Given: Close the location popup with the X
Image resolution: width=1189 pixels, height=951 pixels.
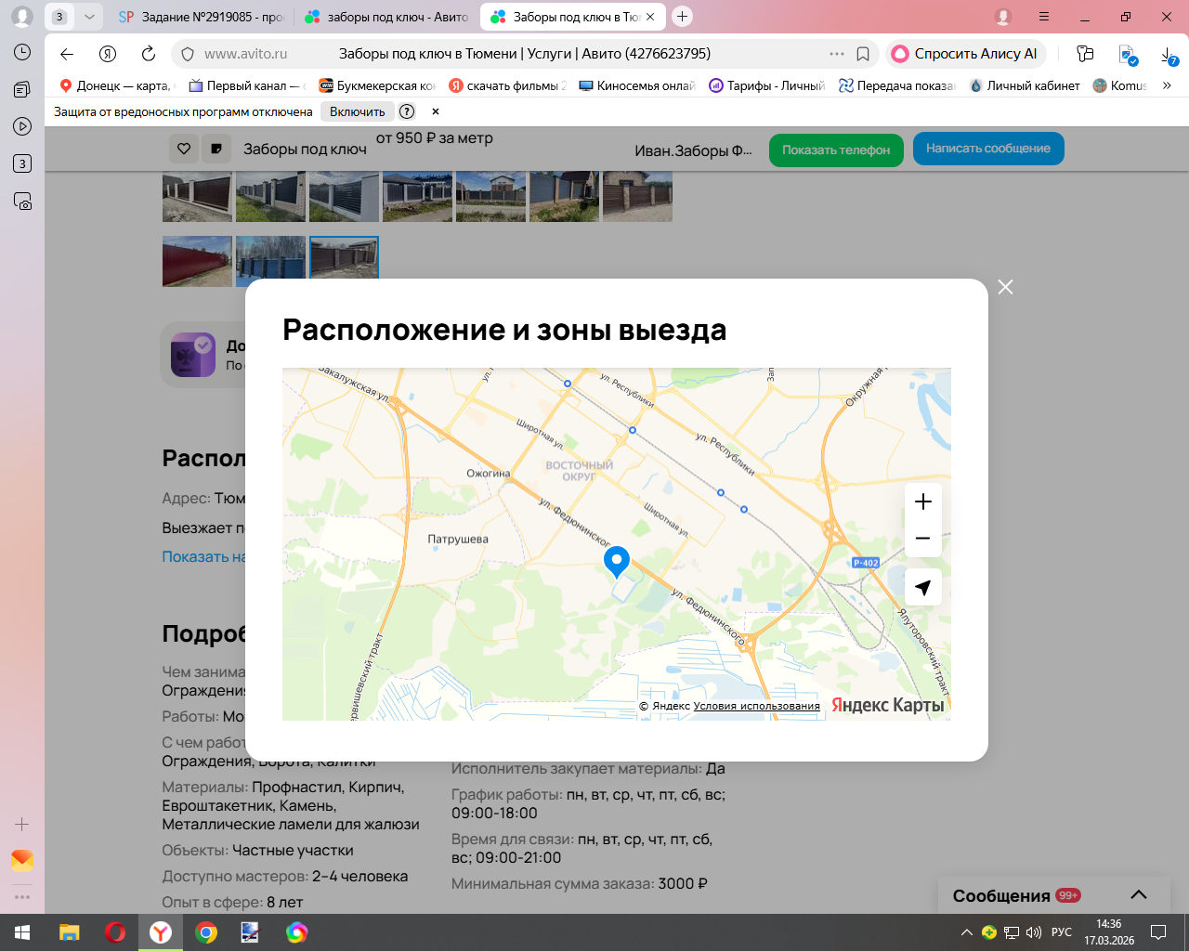Looking at the screenshot, I should tap(1005, 287).
